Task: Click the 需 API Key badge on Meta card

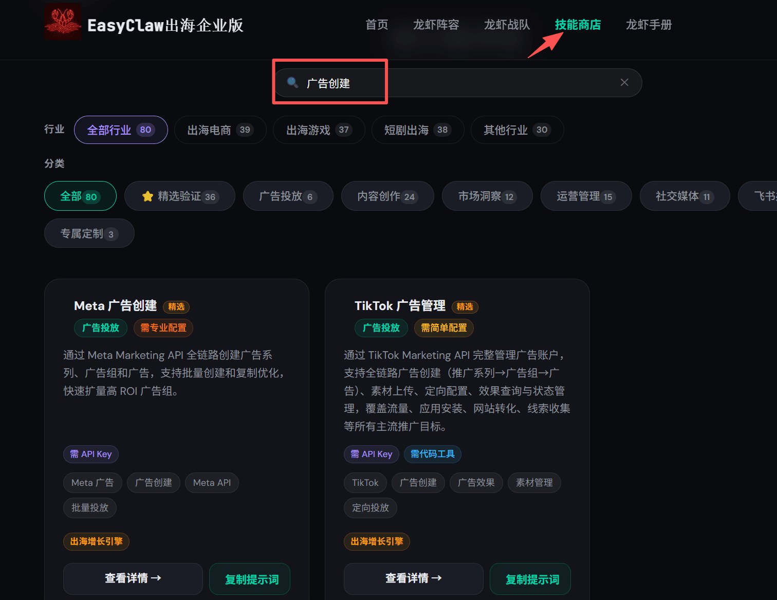Action: (x=90, y=454)
